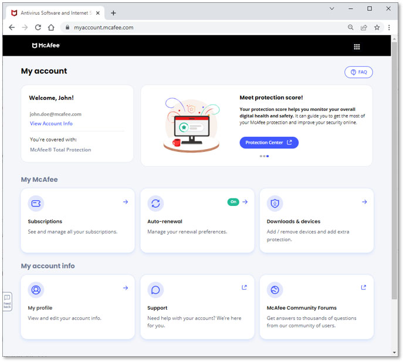Open Chrome's three-dot menu
403x362 pixels.
click(x=389, y=27)
